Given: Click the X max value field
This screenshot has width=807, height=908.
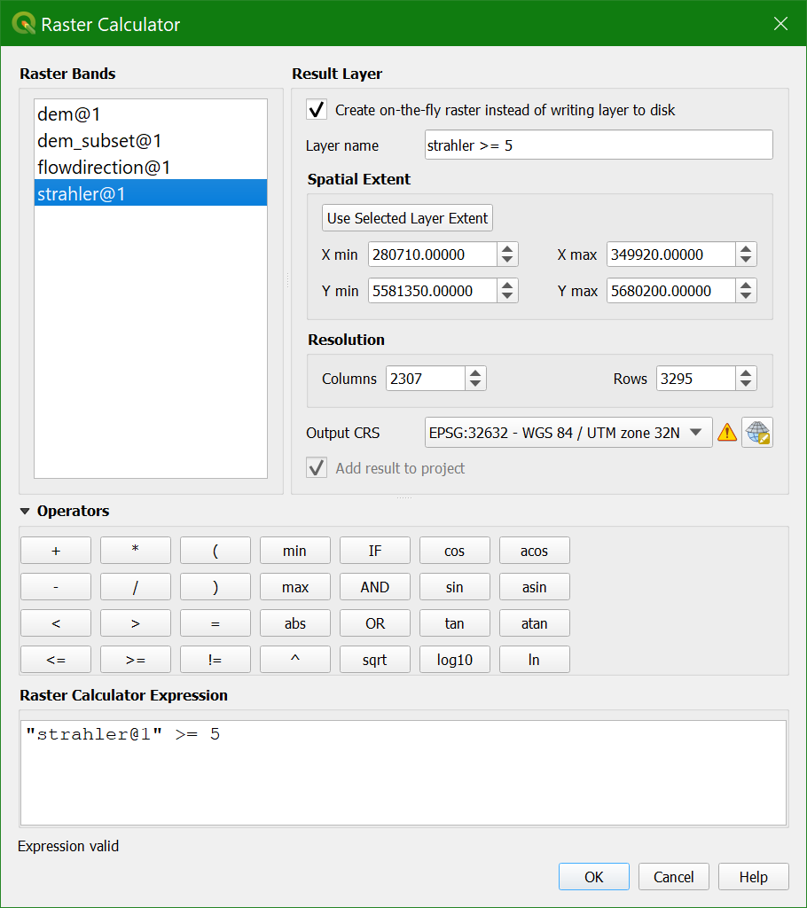Looking at the screenshot, I should point(670,254).
